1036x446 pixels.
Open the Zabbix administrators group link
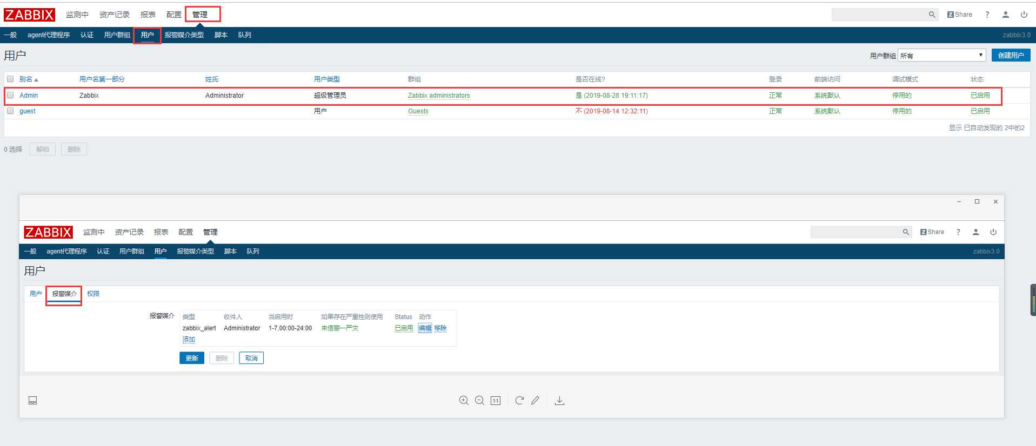click(439, 96)
